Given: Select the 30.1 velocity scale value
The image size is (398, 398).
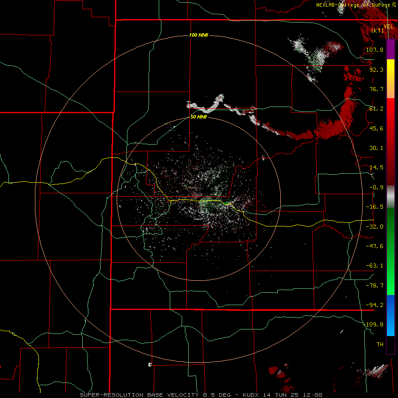Looking at the screenshot, I should click(x=376, y=148).
